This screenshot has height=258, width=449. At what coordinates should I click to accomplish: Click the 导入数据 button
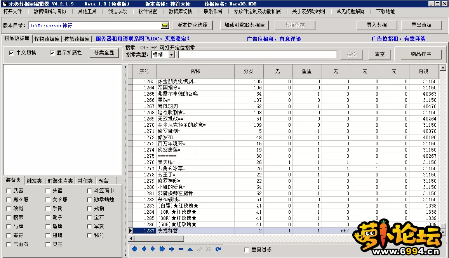pos(377,25)
